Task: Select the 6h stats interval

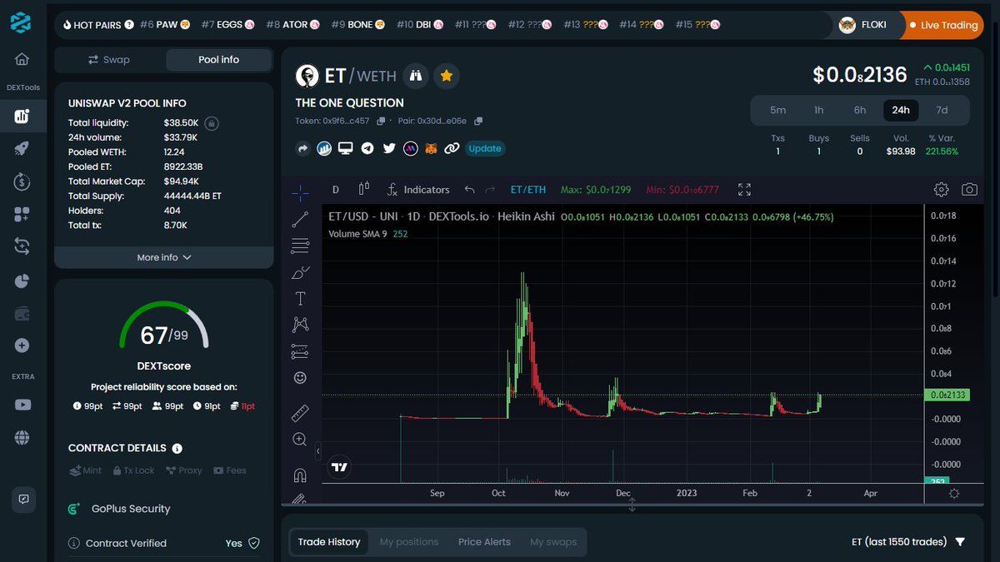Action: [860, 110]
